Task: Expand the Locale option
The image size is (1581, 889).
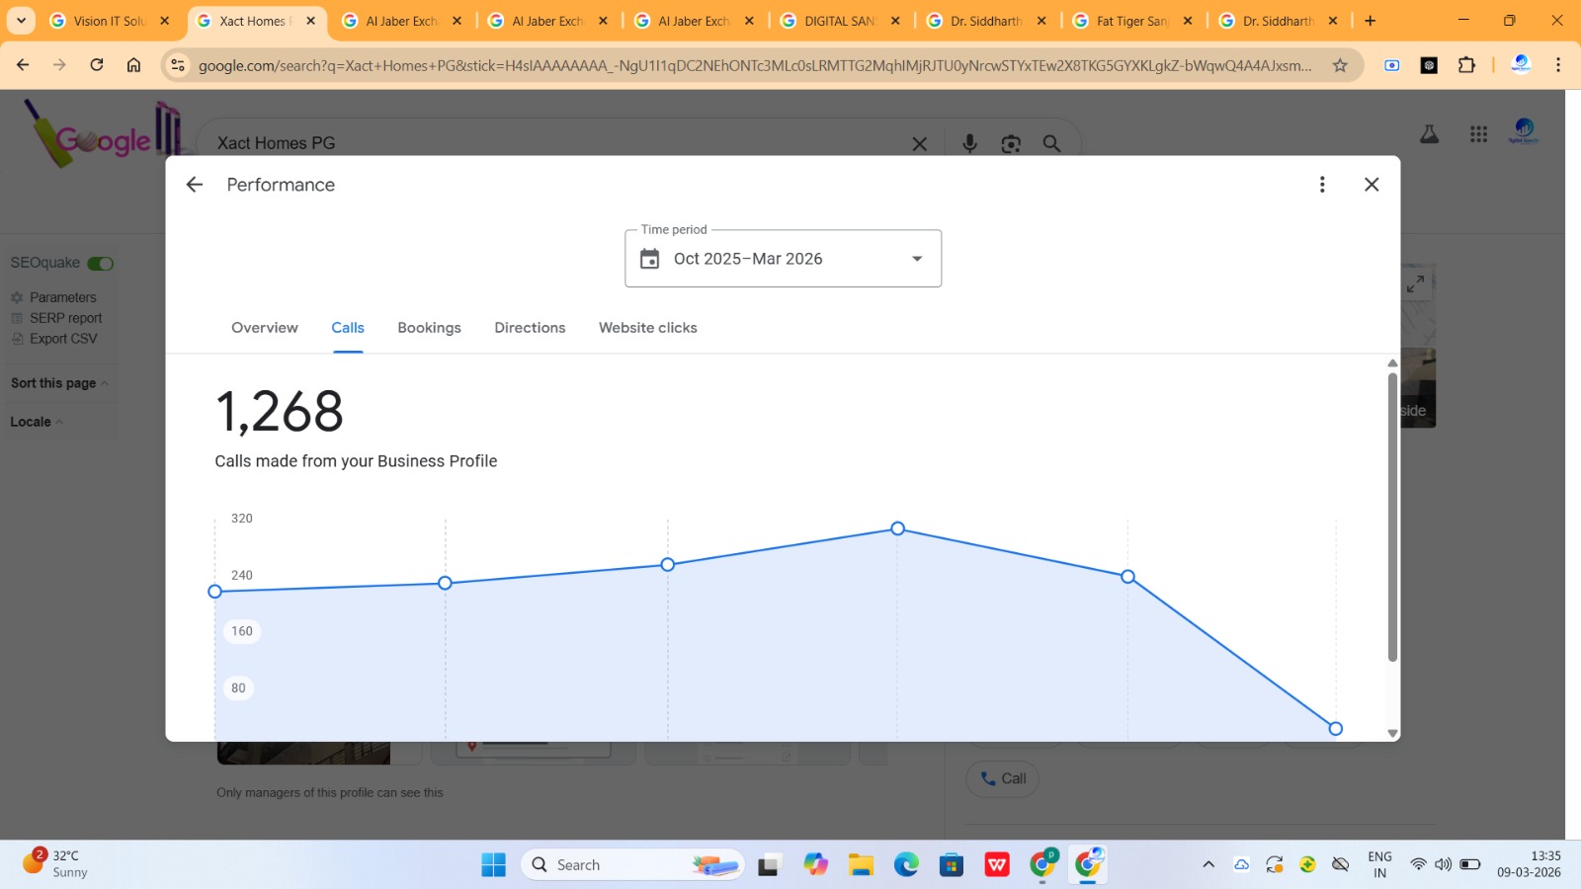Action: coord(37,422)
